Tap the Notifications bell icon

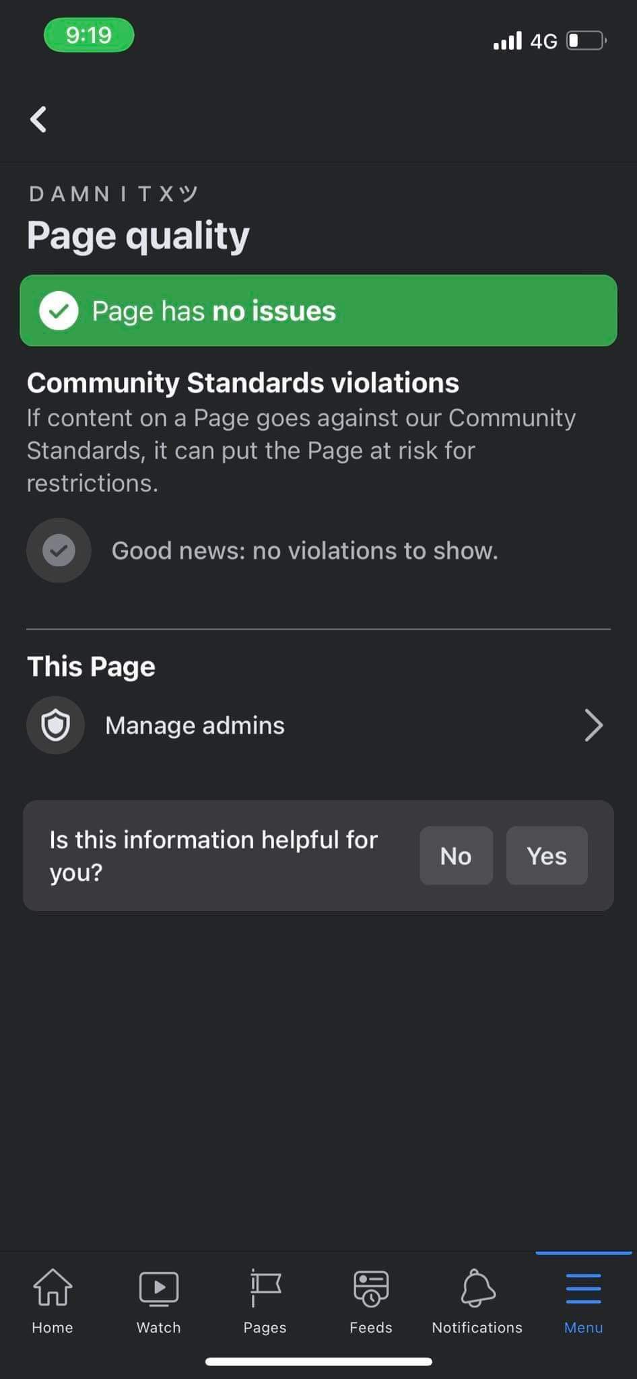pos(477,1287)
